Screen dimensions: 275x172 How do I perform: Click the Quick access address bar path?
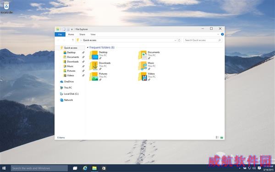90,40
